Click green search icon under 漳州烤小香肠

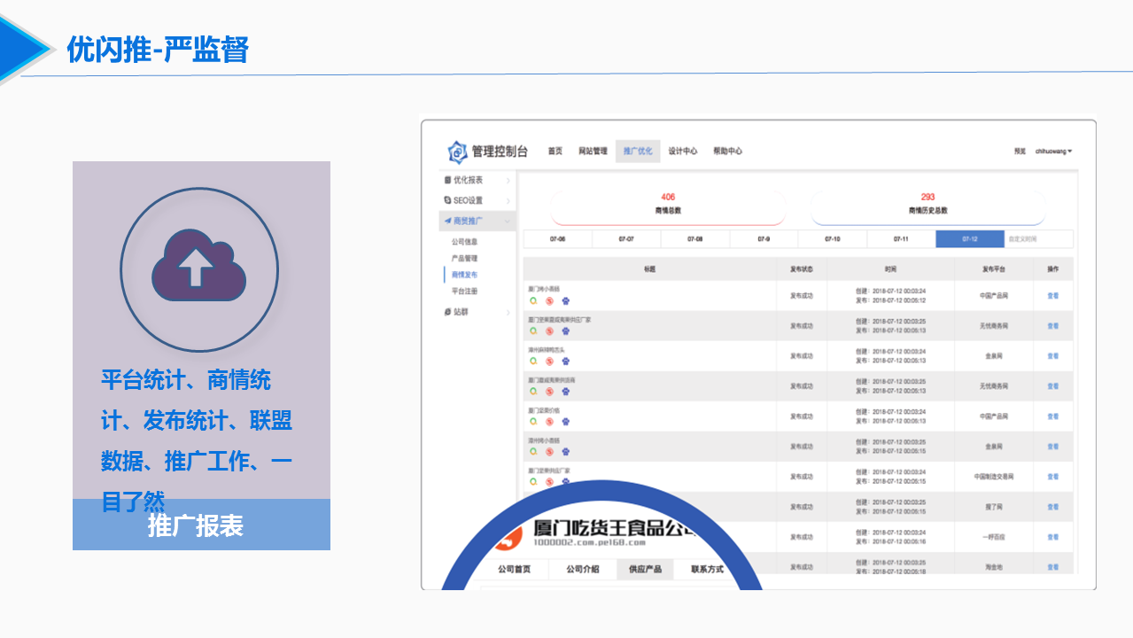coord(533,451)
